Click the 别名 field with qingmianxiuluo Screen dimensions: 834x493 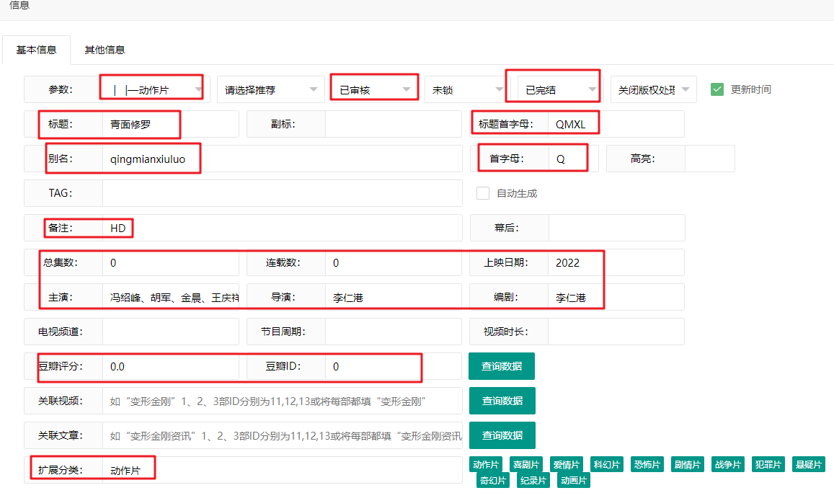click(282, 159)
